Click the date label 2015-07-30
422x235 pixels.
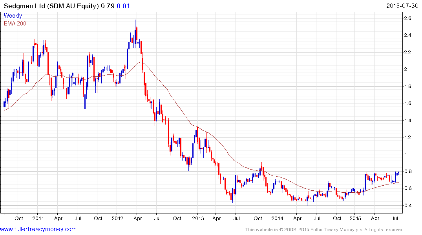(402, 5)
